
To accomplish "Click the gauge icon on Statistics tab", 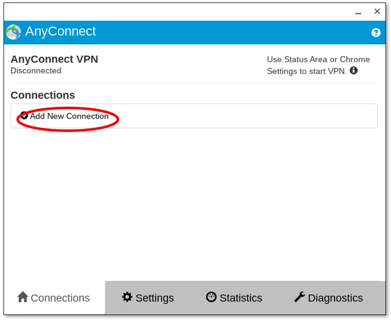I will pos(211,297).
